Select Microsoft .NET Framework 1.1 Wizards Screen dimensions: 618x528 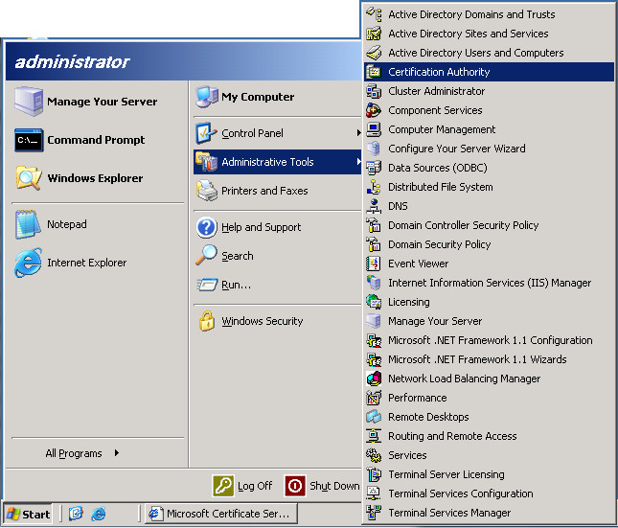pos(489,359)
